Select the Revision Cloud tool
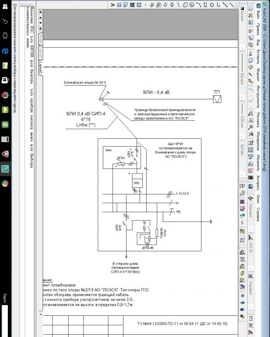This screenshot has height=337, width=270. tap(184, 4)
